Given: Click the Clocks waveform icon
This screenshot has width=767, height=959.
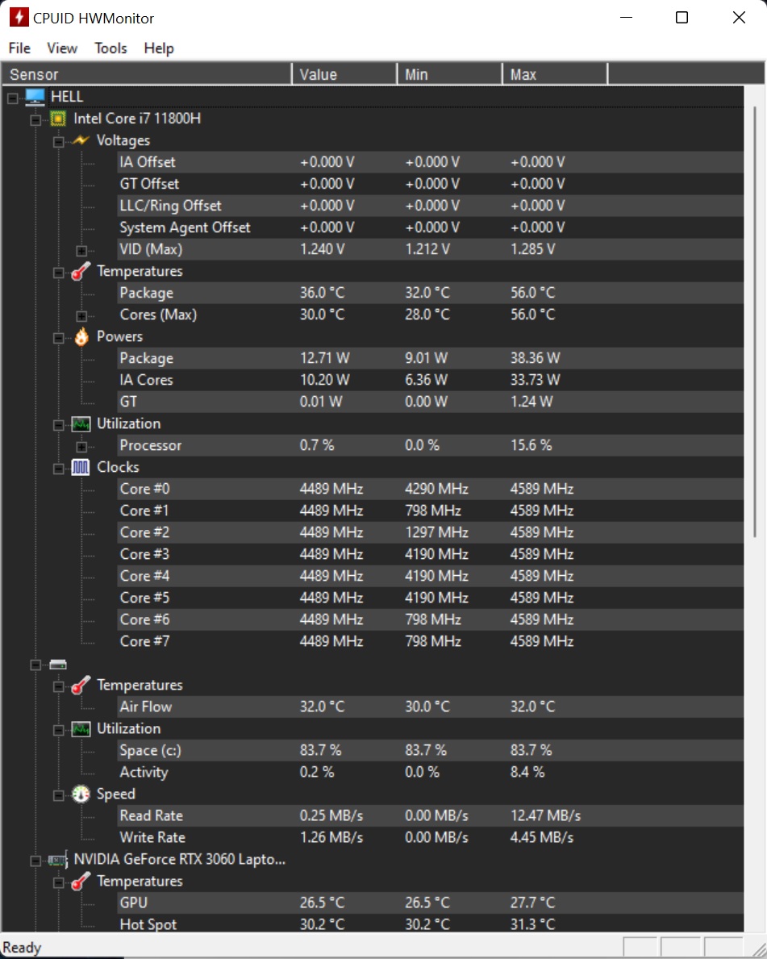Looking at the screenshot, I should point(81,467).
